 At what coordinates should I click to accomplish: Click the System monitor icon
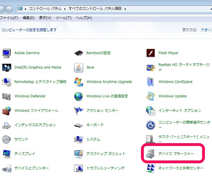click(x=78, y=140)
